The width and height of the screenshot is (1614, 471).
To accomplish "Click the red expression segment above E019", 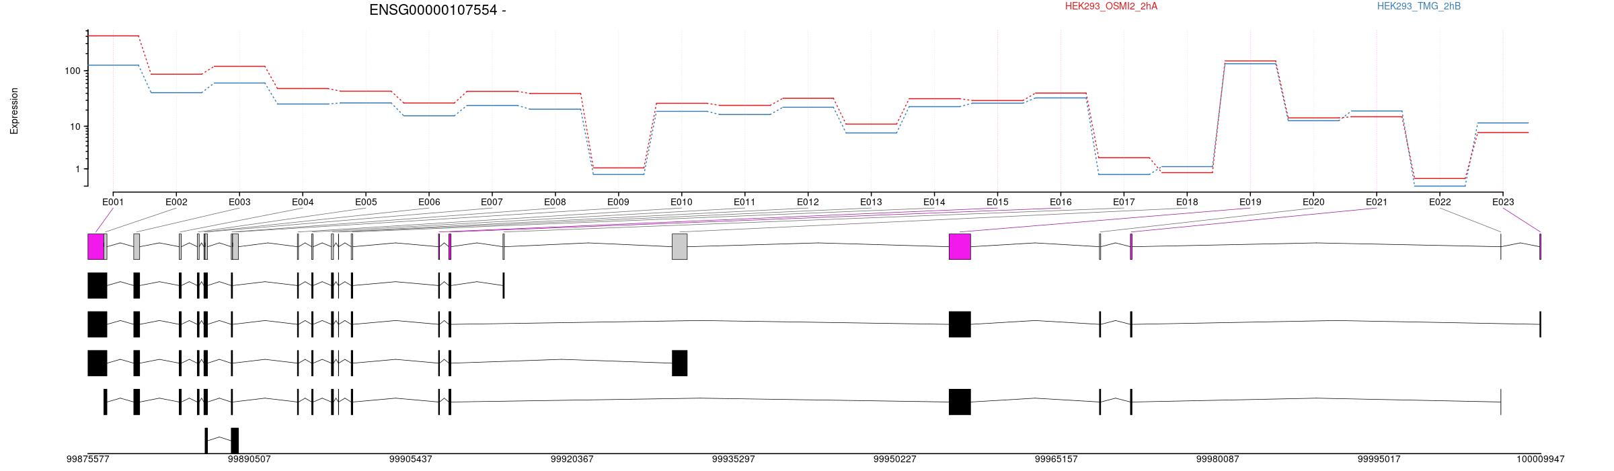I will 1250,61.
